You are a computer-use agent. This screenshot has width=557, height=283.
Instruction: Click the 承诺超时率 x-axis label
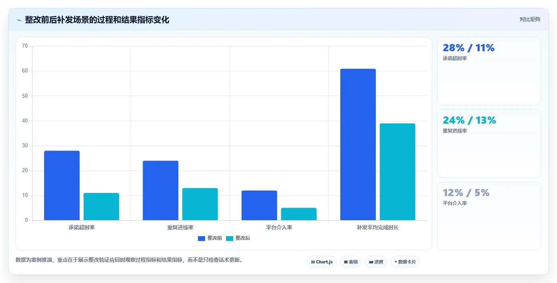point(82,227)
